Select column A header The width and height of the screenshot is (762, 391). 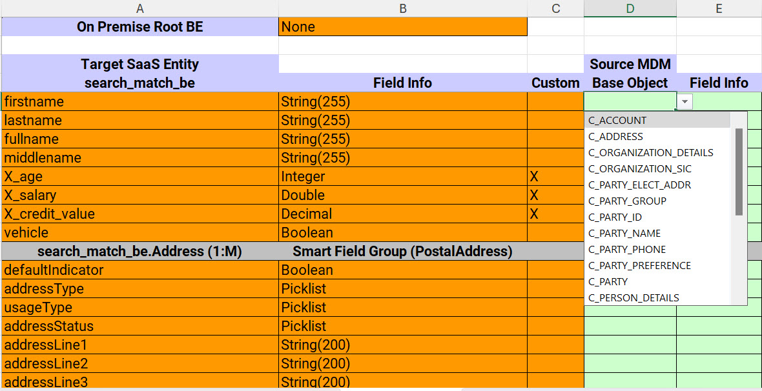click(x=140, y=8)
